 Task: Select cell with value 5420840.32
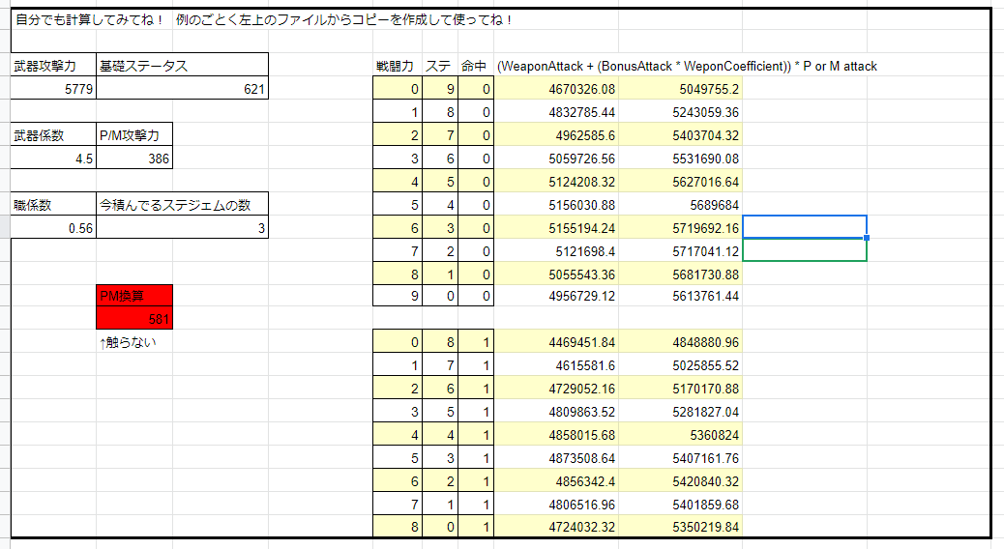click(x=680, y=481)
